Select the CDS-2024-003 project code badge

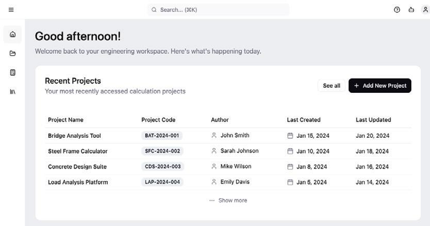[162, 167]
